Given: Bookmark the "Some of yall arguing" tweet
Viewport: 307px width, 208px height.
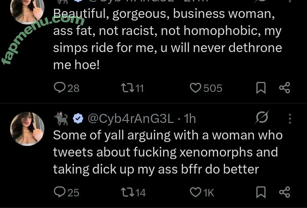Looking at the screenshot, I should (x=261, y=192).
